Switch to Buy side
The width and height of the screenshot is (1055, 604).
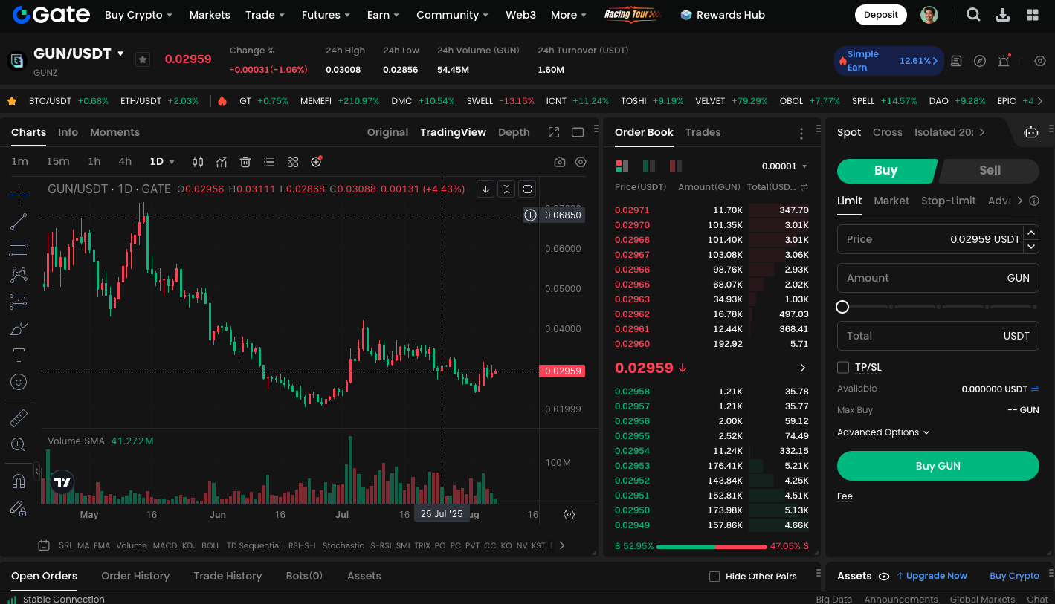(x=885, y=170)
